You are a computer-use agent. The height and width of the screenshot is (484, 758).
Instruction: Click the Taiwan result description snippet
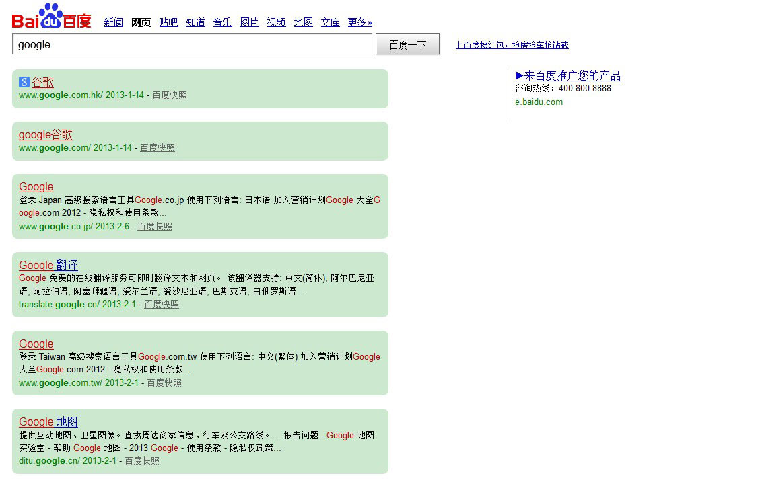click(200, 363)
